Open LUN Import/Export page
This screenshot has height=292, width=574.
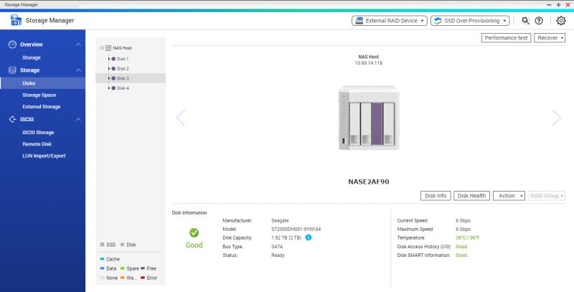(x=44, y=156)
